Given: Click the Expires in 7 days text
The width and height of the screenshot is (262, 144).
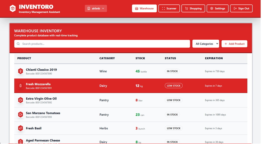Looking at the screenshot, I should (x=213, y=86).
